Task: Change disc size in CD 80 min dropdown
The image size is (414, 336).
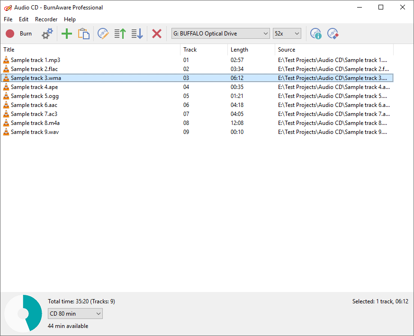Action: point(75,313)
